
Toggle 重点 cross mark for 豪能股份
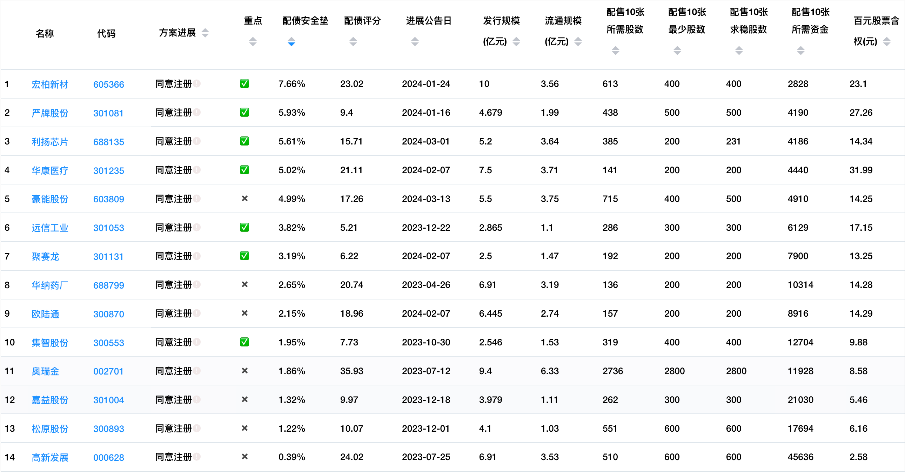pyautogui.click(x=244, y=199)
